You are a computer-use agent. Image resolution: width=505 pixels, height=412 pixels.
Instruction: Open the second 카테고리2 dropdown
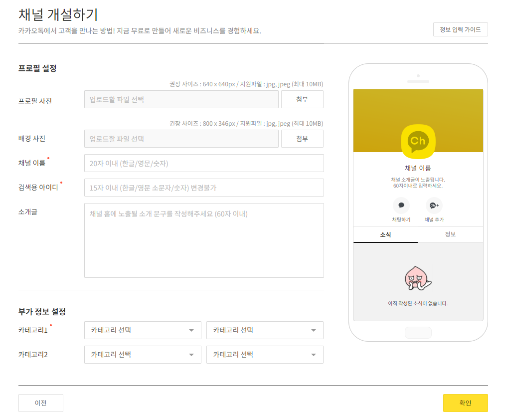[265, 354]
